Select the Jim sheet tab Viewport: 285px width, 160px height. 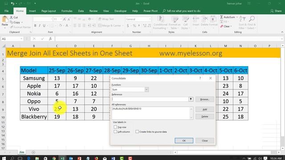pos(22,152)
